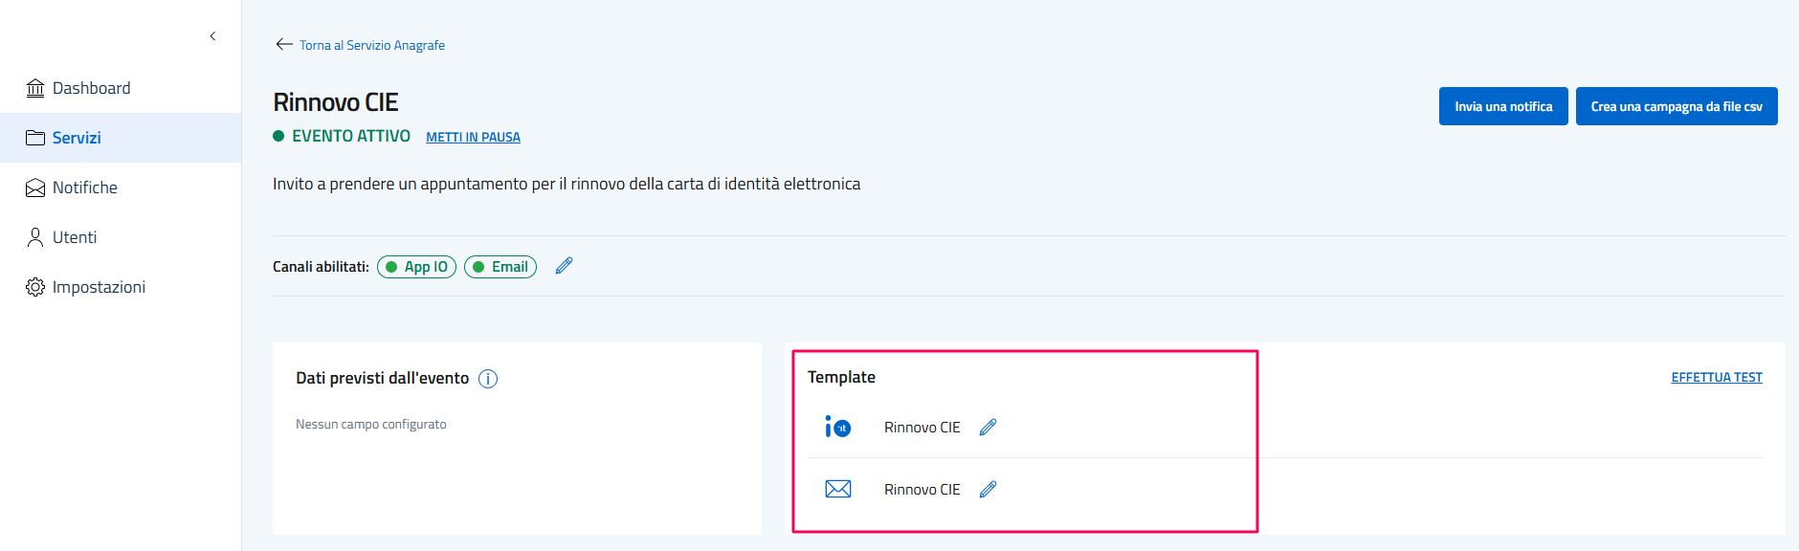Edit enabled channels with the pencil icon
1799x551 pixels.
[x=565, y=266]
